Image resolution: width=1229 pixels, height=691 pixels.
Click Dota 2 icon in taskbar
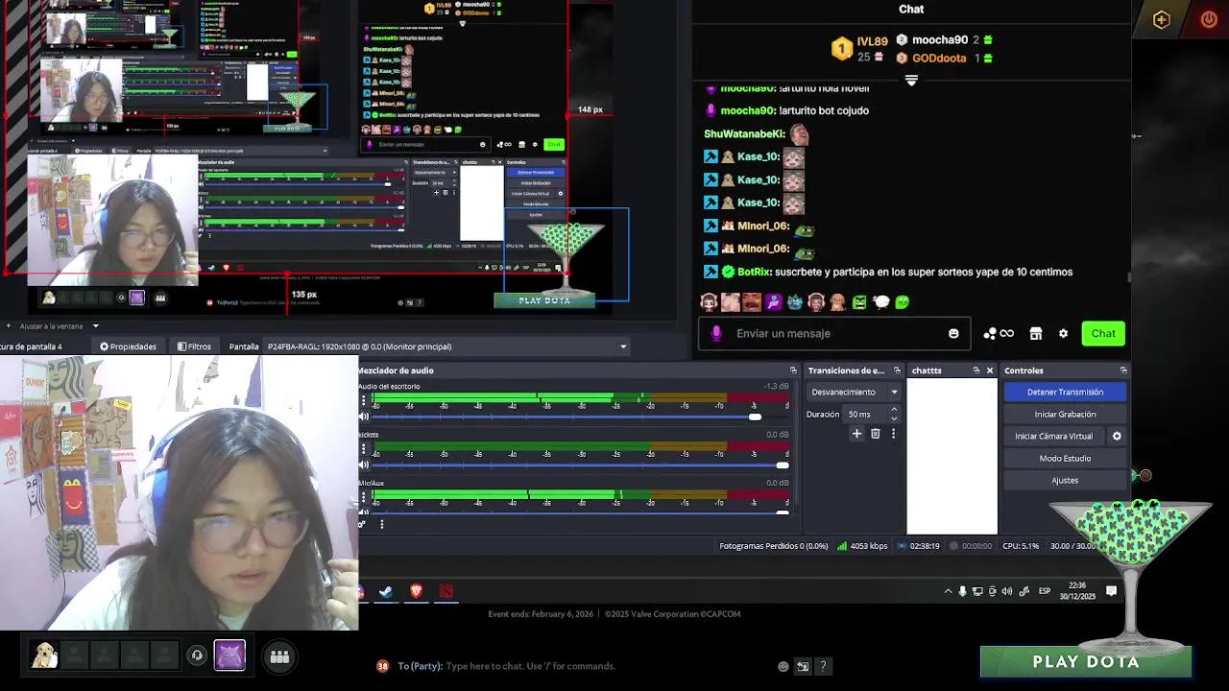[x=446, y=591]
